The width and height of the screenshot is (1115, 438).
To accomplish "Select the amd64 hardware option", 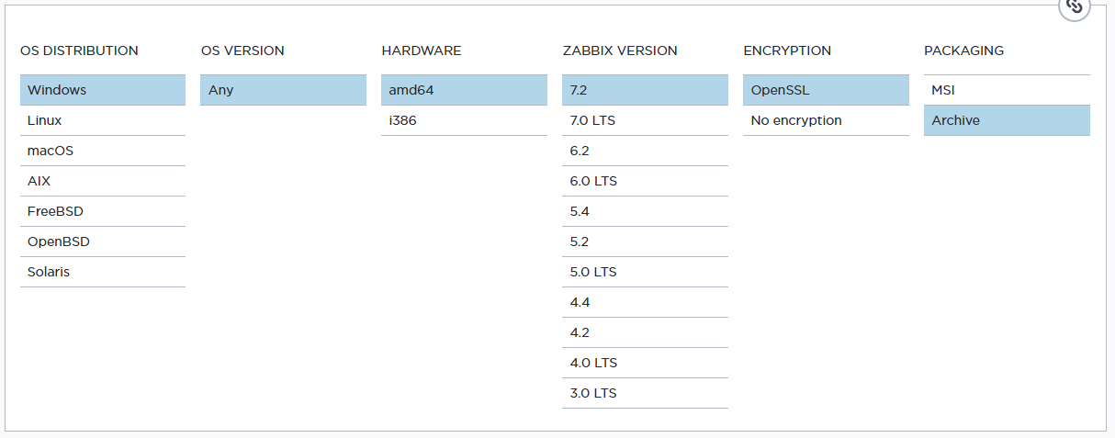I will click(464, 90).
